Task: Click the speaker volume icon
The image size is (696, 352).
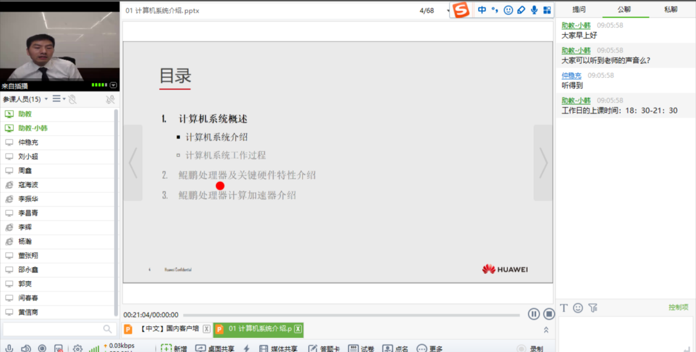Action: click(x=26, y=349)
